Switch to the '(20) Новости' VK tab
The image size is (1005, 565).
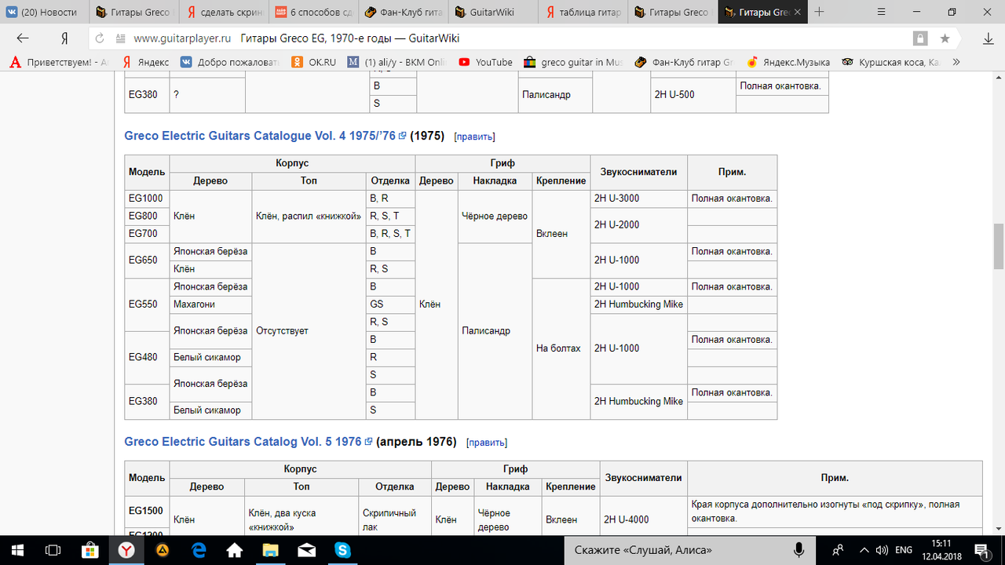45,13
